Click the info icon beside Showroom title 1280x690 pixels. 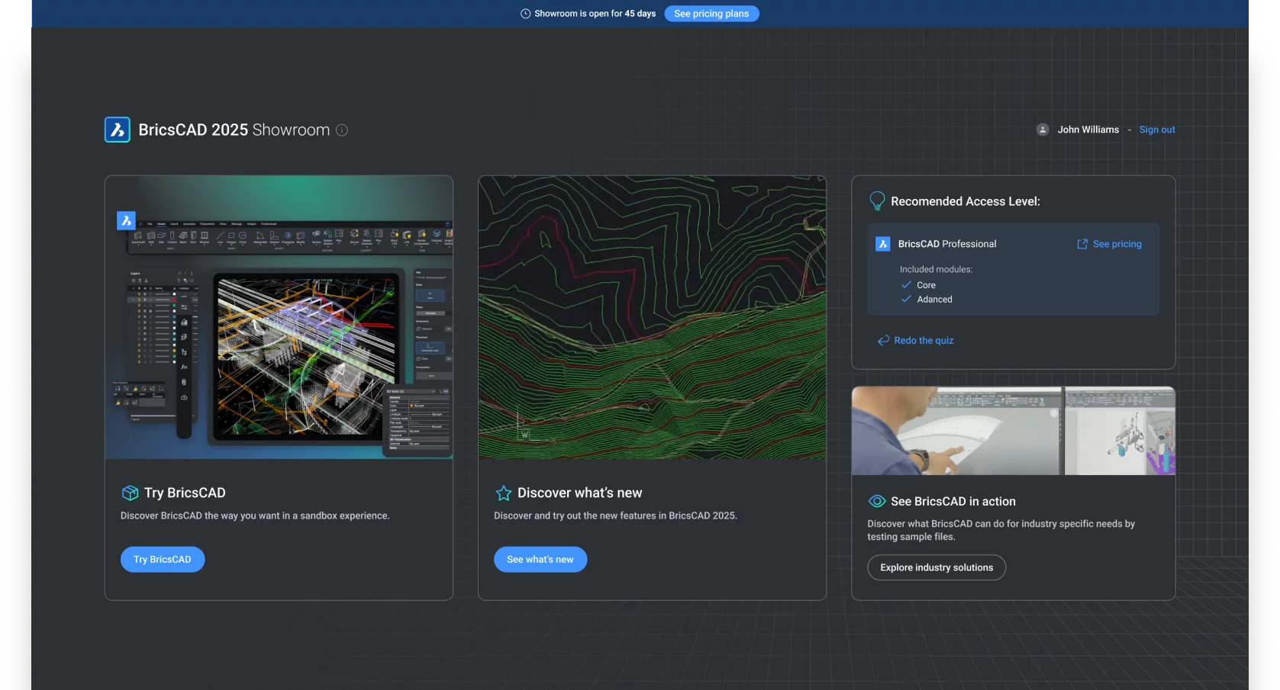(342, 130)
